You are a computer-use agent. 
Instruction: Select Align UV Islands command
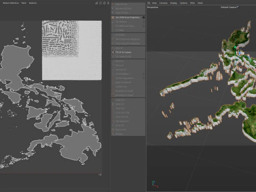128,82
